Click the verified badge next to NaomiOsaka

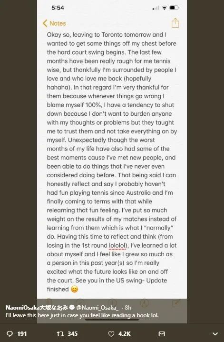(72, 308)
